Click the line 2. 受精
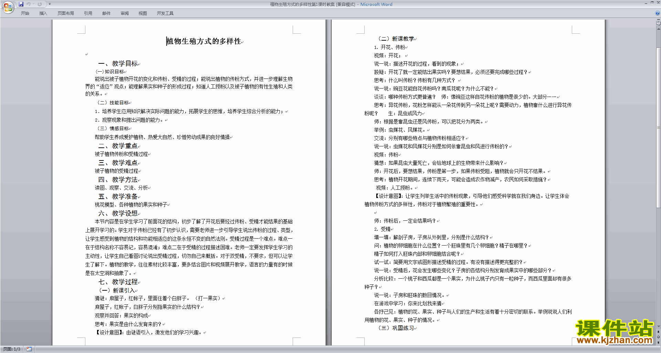661x353 pixels. [382, 229]
